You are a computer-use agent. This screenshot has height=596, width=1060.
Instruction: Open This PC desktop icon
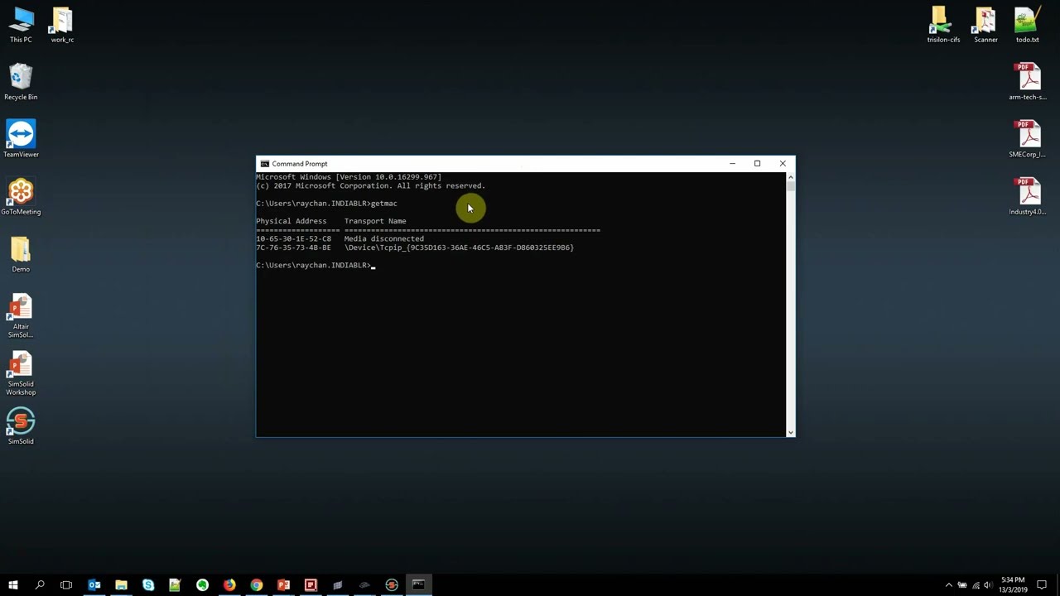(x=21, y=25)
